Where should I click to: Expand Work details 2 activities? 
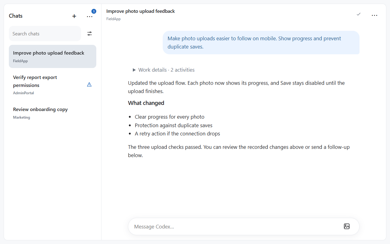pos(164,70)
